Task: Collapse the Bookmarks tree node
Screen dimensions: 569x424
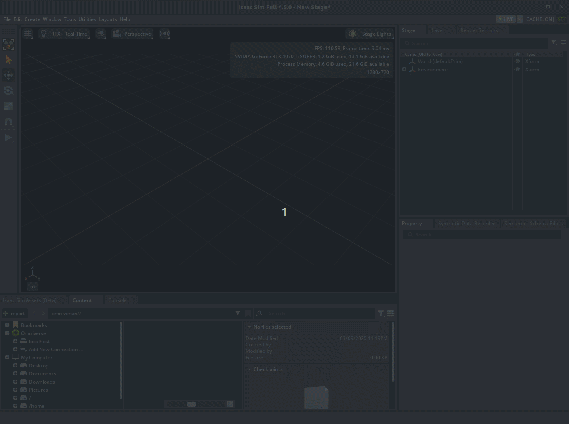Action: [7, 325]
